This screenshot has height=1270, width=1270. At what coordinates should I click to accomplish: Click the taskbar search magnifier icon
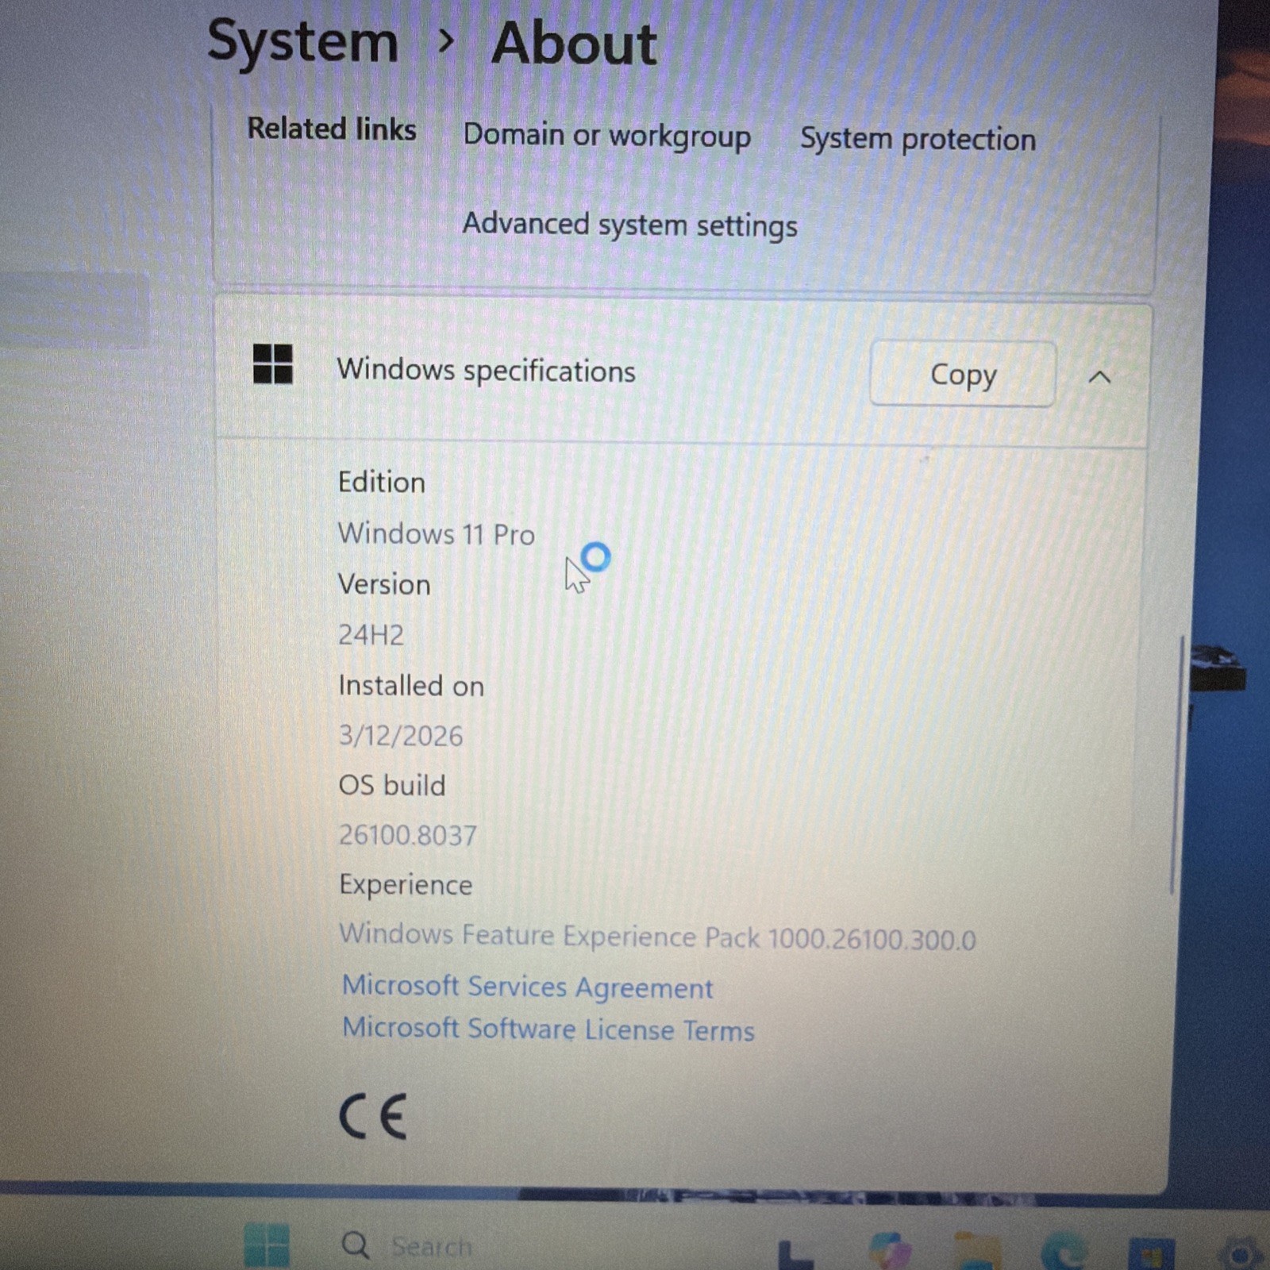coord(356,1245)
